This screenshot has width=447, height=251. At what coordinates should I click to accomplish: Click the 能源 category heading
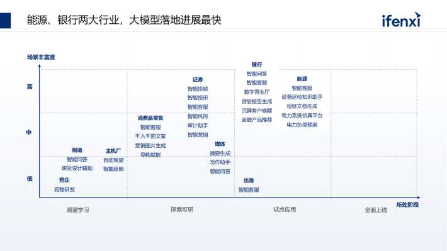point(302,79)
